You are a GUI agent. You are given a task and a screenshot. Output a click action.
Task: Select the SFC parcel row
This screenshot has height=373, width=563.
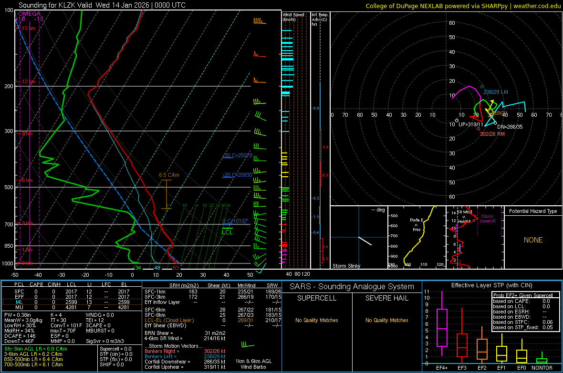click(72, 292)
